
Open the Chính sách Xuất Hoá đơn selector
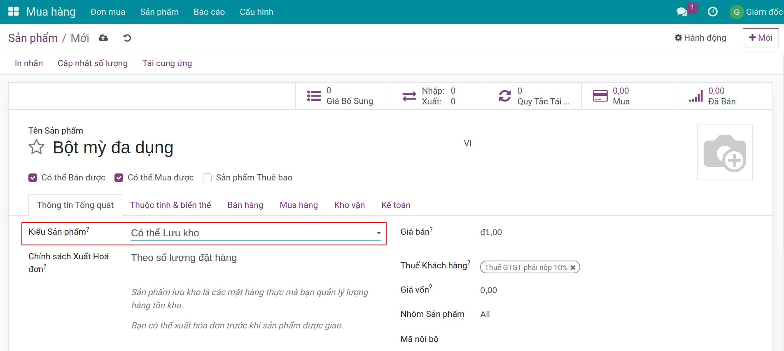click(x=256, y=258)
